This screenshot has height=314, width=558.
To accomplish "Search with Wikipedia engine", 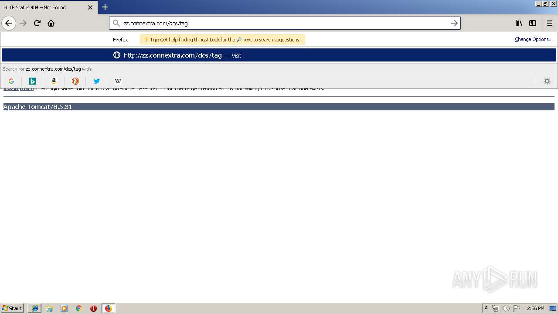I will [118, 81].
